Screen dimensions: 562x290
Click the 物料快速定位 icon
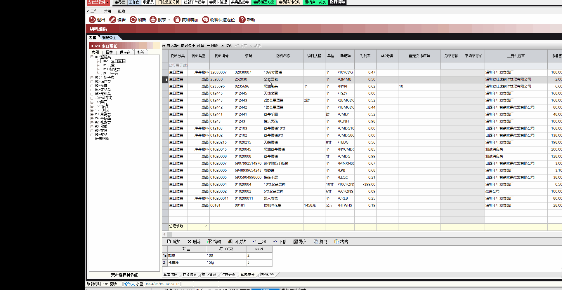(x=205, y=20)
